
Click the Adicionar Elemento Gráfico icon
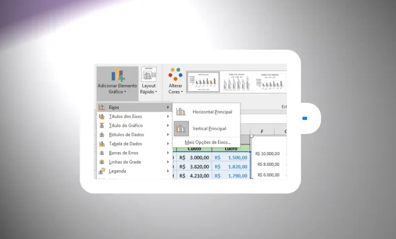click(x=117, y=75)
